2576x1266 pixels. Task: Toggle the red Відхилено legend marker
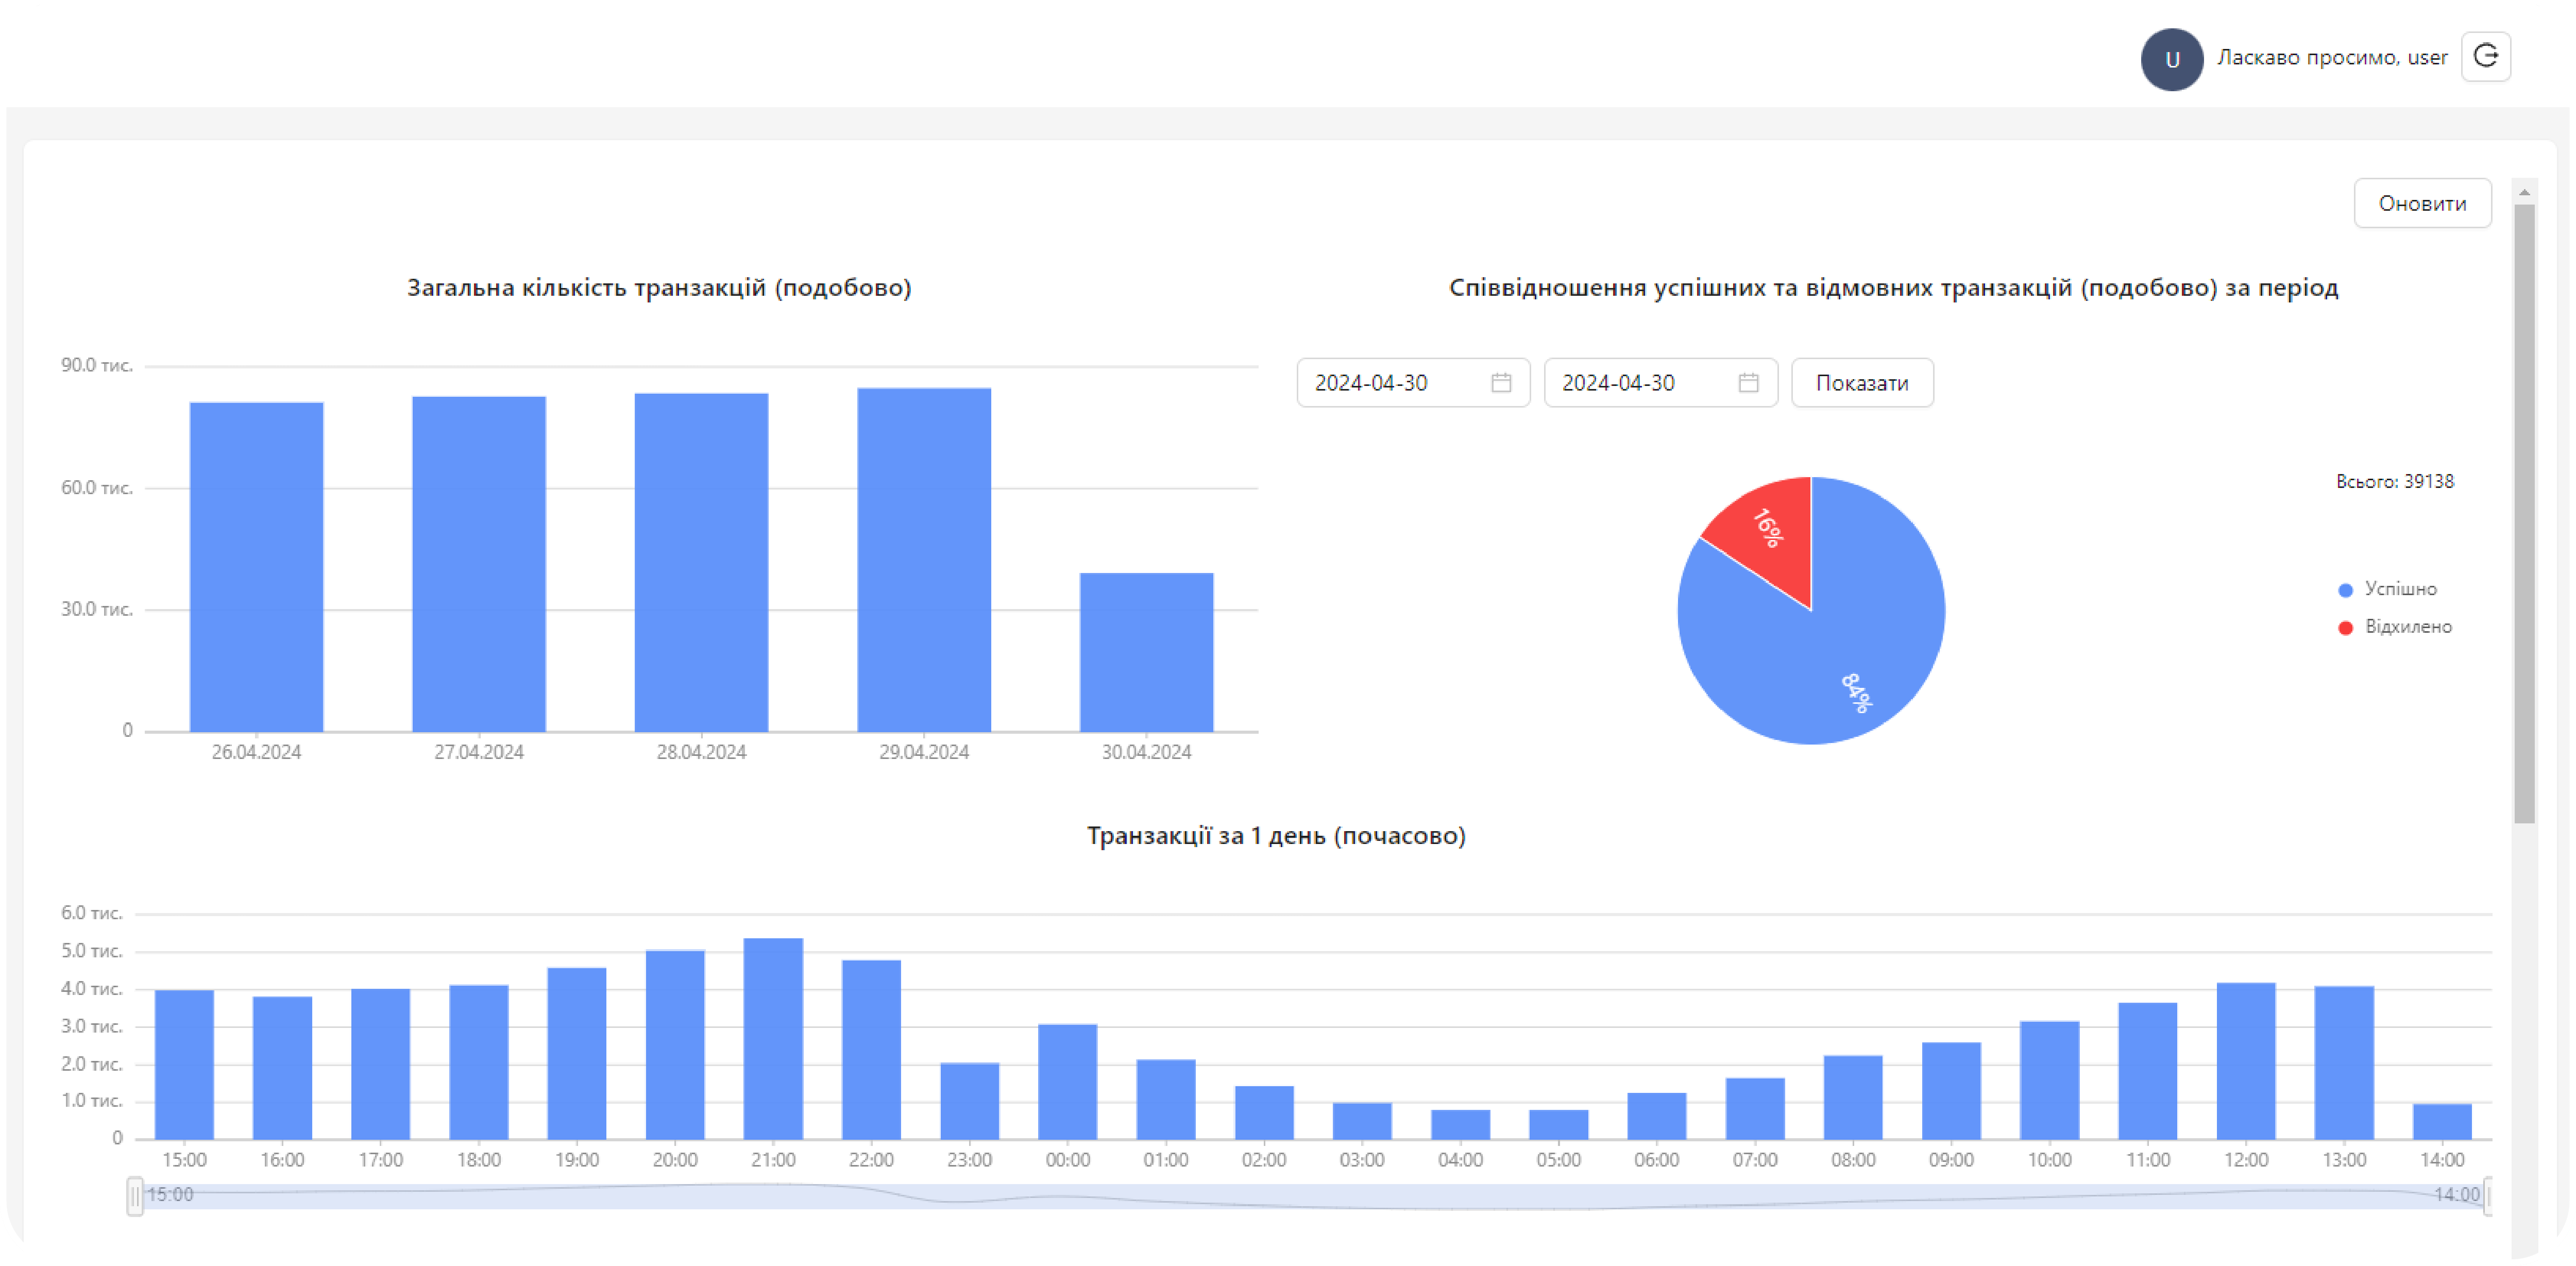point(2345,628)
